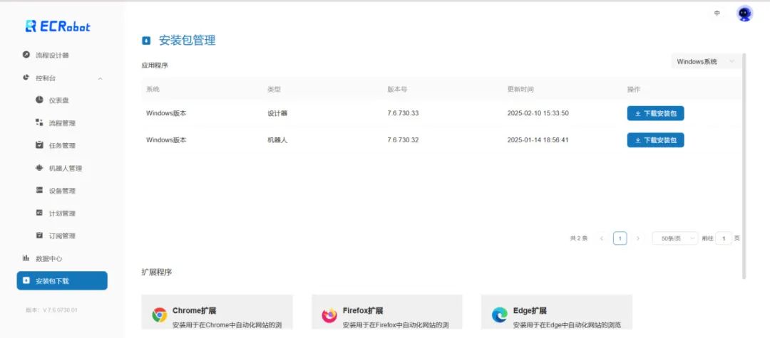Click the 机器人管理 robot icon

click(39, 168)
